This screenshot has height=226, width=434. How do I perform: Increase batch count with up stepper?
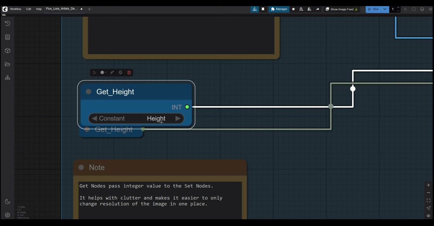pyautogui.click(x=398, y=7)
